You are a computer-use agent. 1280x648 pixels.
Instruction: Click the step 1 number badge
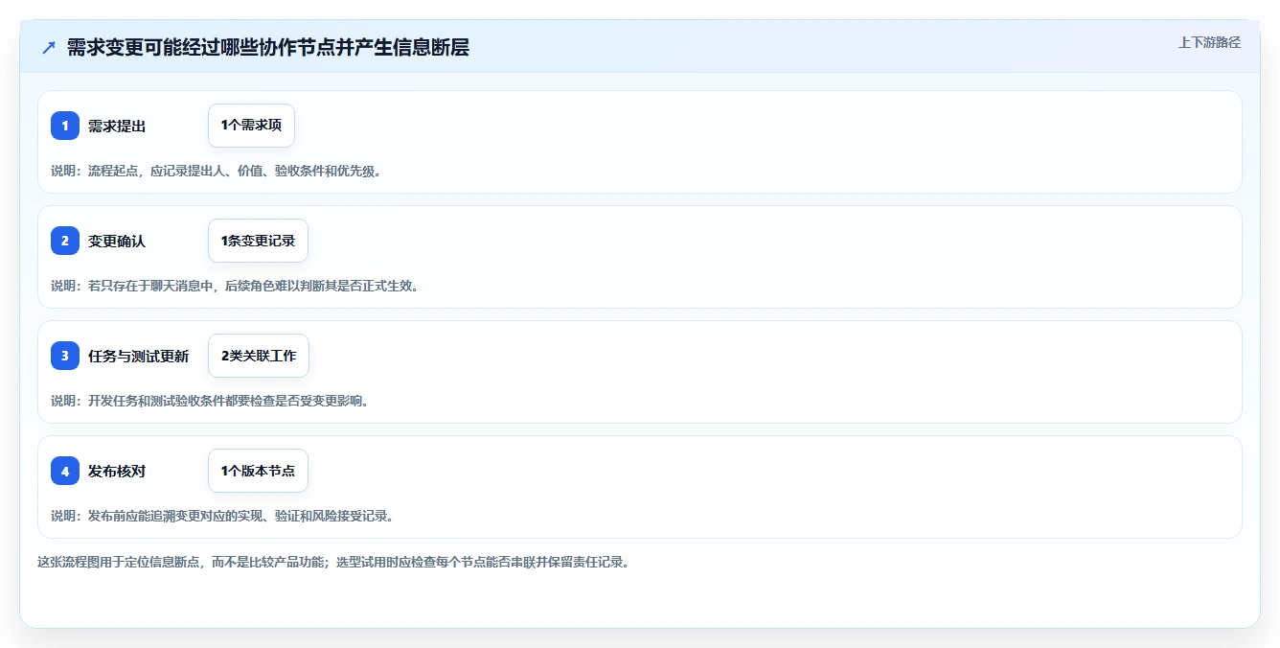pyautogui.click(x=65, y=126)
